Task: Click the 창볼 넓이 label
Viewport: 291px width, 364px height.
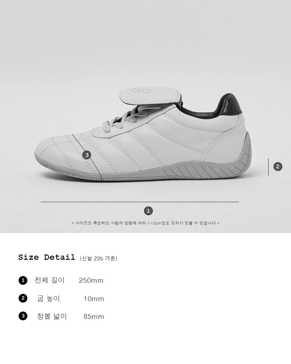Action: pyautogui.click(x=52, y=316)
